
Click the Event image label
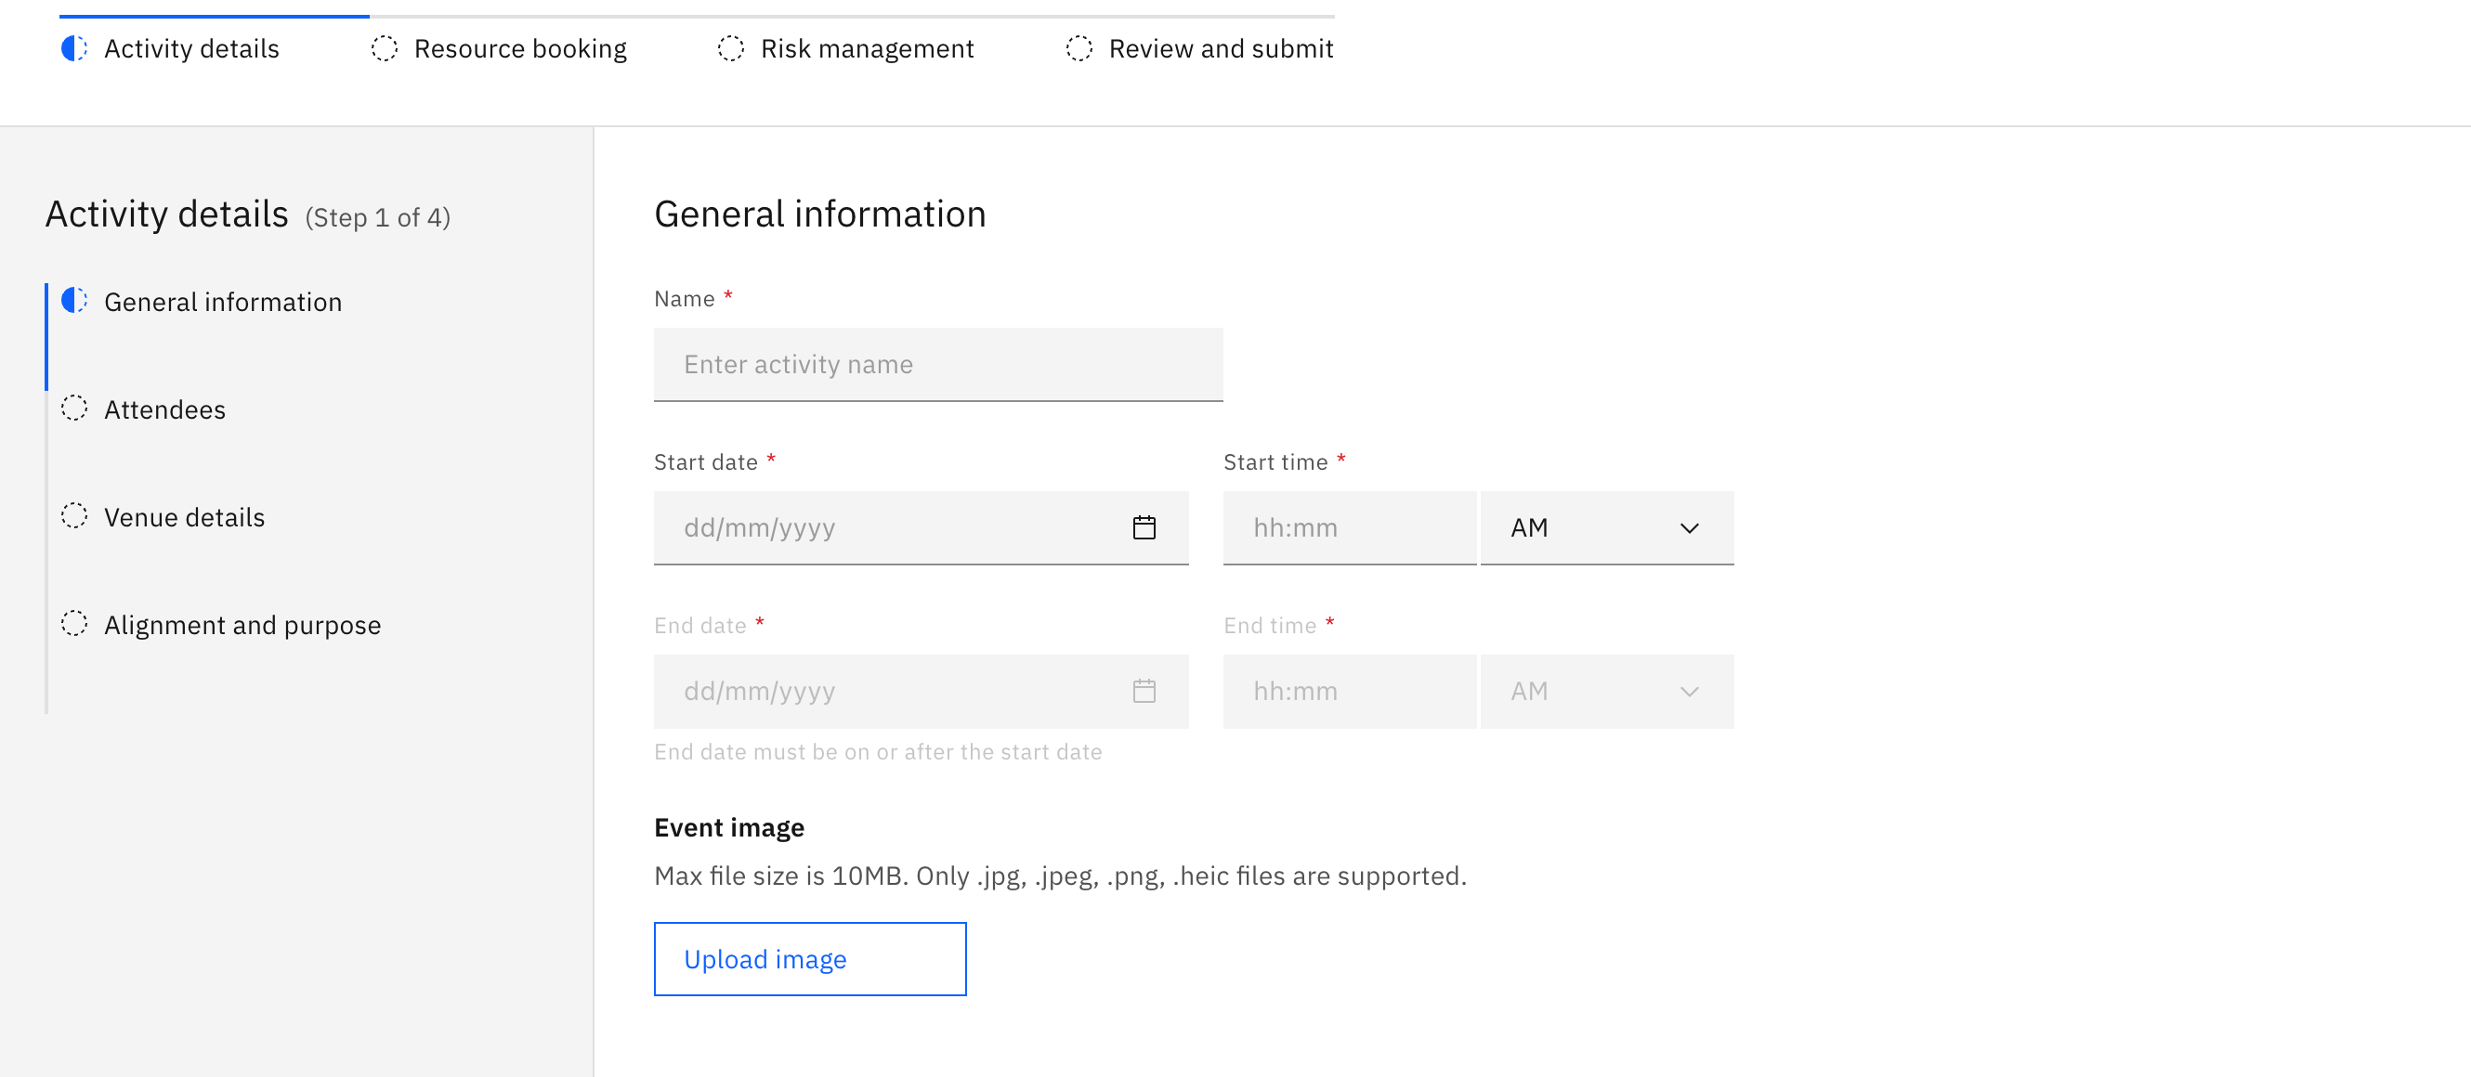click(x=729, y=826)
